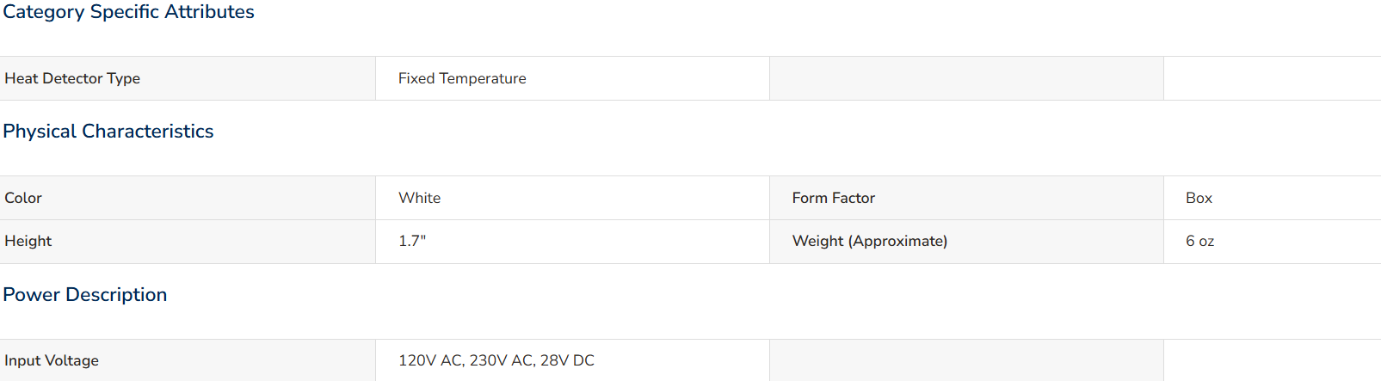This screenshot has height=381, width=1381.
Task: Click the White color value
Action: [420, 198]
